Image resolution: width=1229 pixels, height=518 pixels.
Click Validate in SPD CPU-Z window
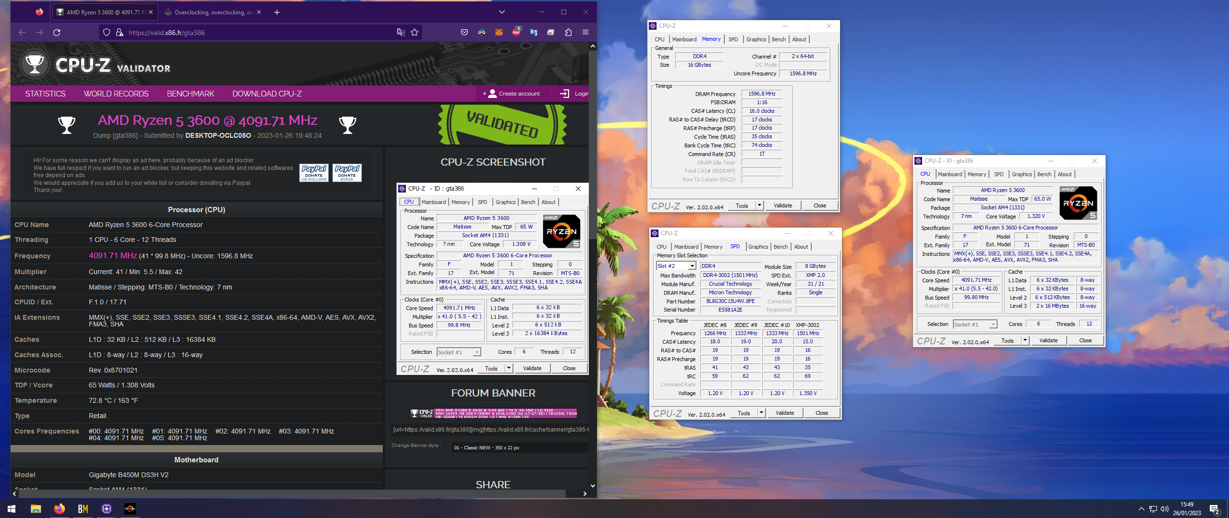pyautogui.click(x=785, y=413)
